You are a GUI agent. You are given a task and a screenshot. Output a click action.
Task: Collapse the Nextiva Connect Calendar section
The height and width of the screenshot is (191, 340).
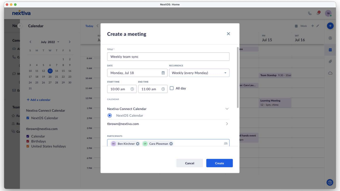(x=227, y=109)
